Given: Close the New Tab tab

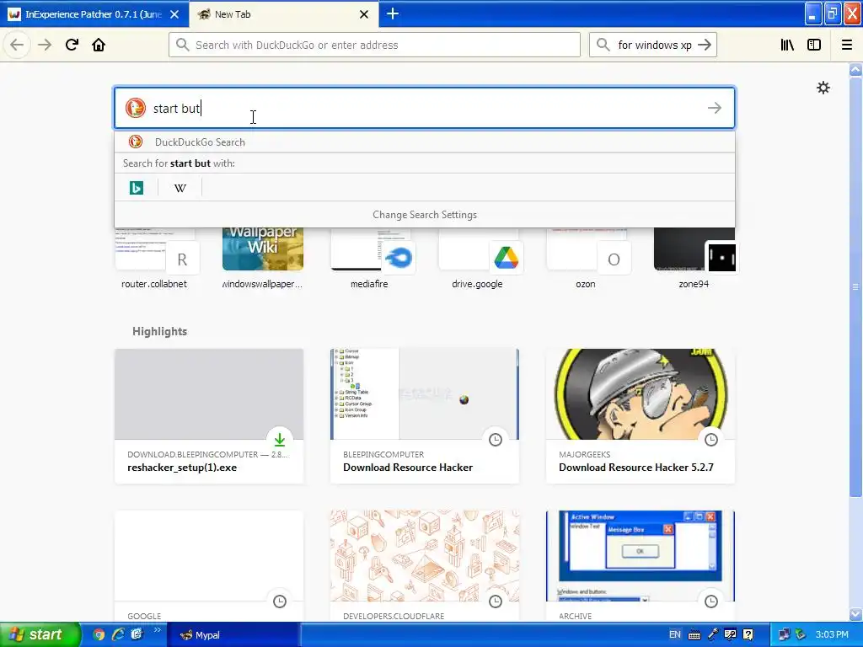Looking at the screenshot, I should (x=364, y=14).
